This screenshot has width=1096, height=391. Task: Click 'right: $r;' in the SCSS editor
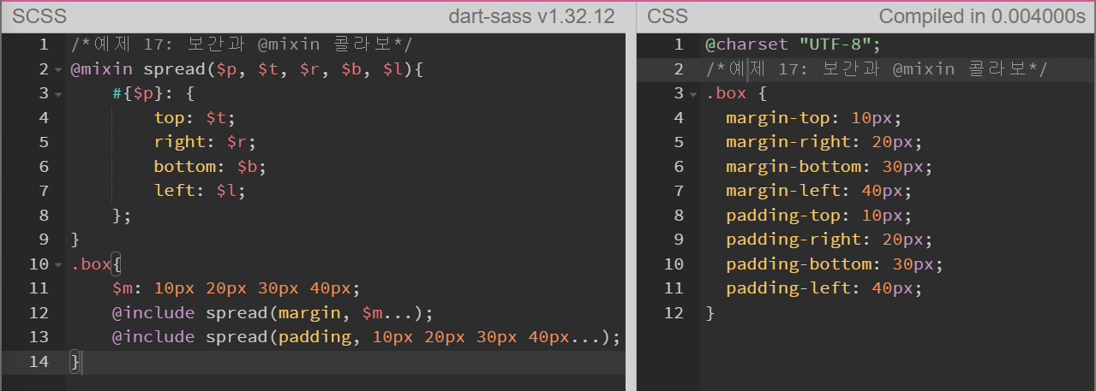coord(206,142)
